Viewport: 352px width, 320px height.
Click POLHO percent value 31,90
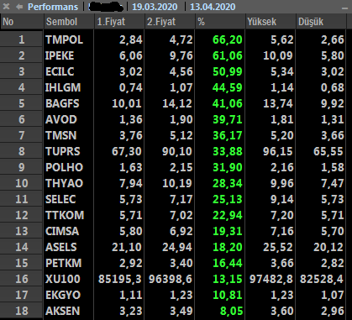coord(228,167)
